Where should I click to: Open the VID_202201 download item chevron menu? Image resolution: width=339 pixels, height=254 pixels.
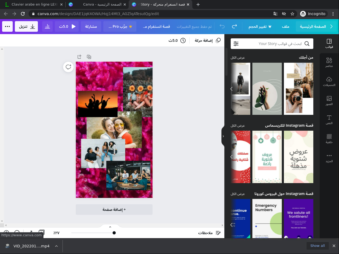[56, 246]
